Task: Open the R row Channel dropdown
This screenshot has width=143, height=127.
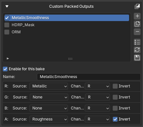Action: point(97,86)
